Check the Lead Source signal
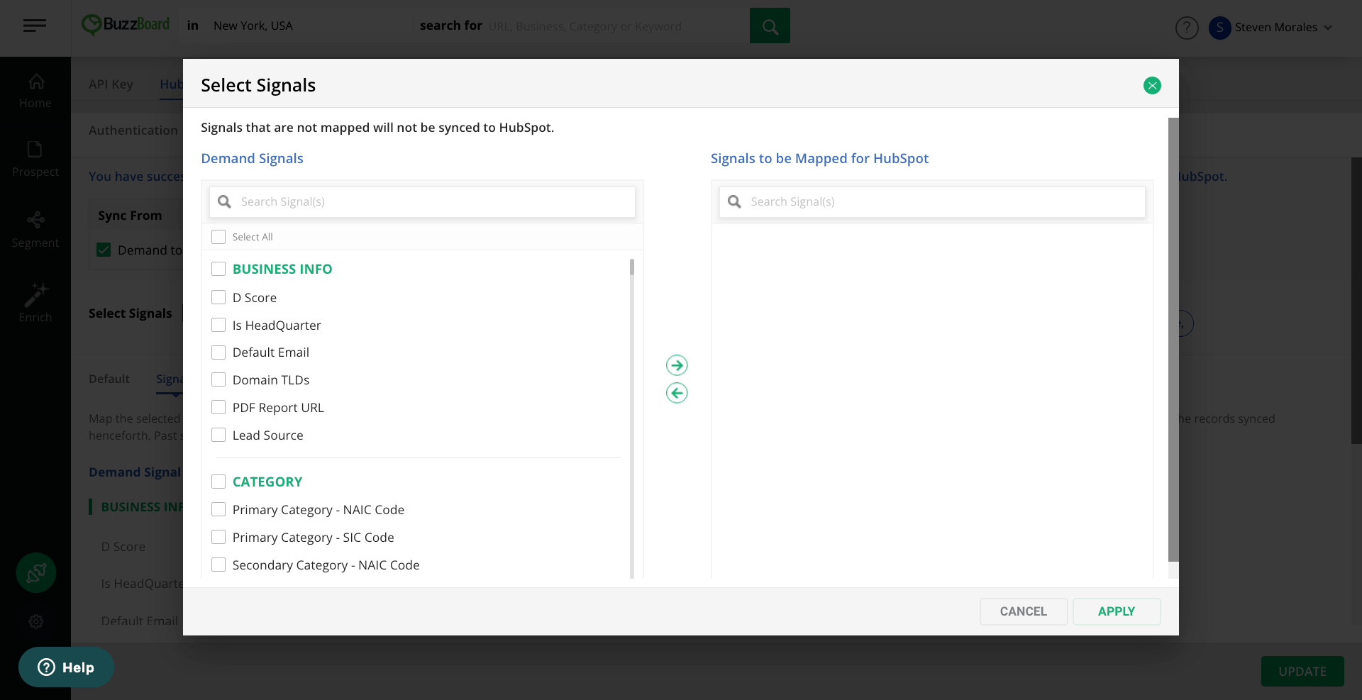The image size is (1362, 700). [x=218, y=435]
